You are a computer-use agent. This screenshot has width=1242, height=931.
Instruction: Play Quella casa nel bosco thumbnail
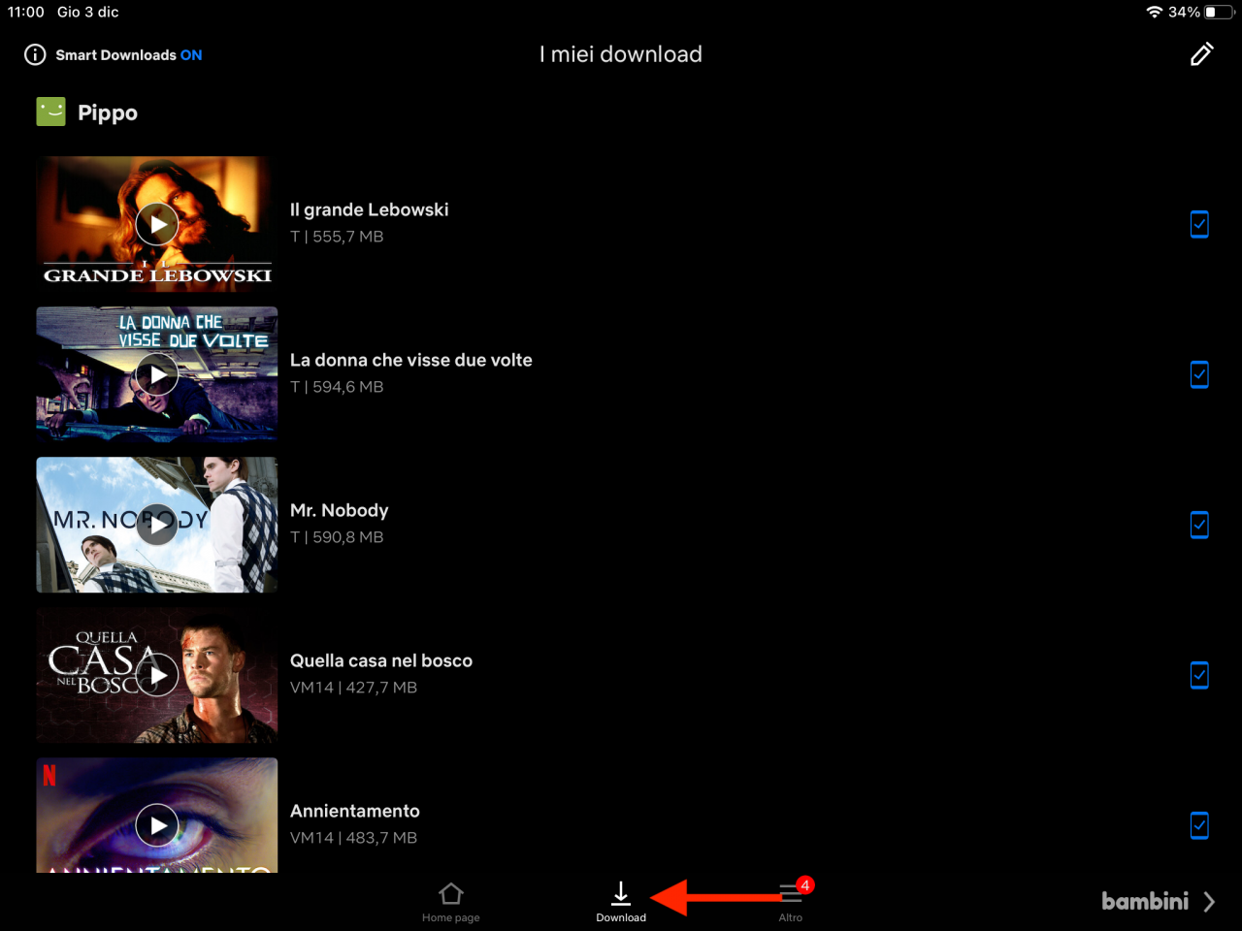coord(157,675)
